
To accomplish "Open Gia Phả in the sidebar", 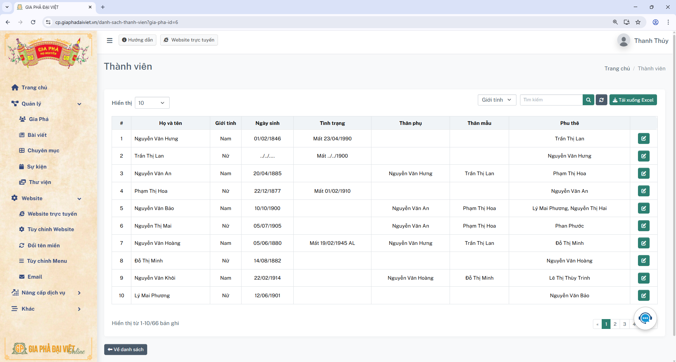I will point(39,119).
